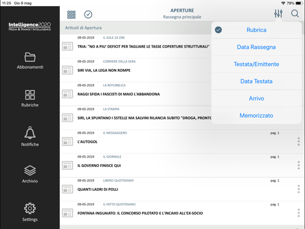Open the Rubriche label in sidebar

(x=30, y=105)
